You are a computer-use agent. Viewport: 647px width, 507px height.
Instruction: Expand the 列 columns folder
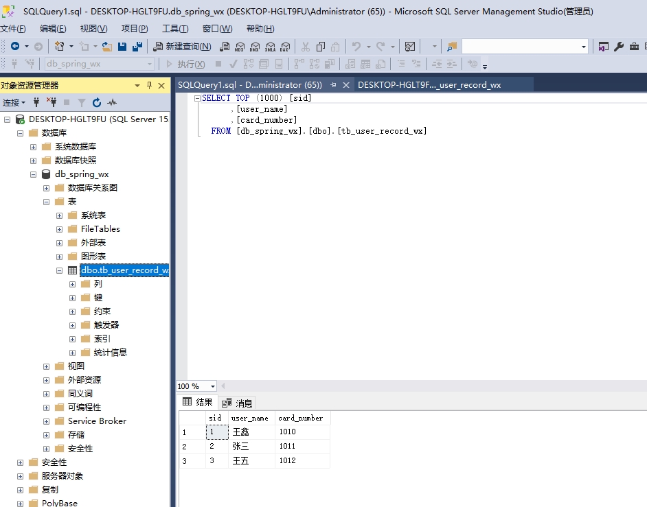pyautogui.click(x=72, y=284)
